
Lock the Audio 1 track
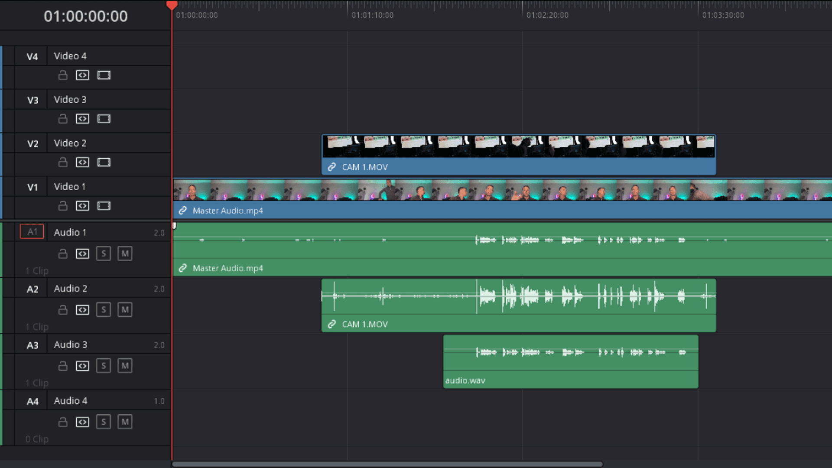pos(63,254)
